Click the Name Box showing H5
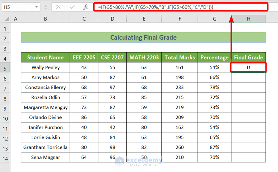This screenshot has height=172, width=278. click(x=21, y=7)
